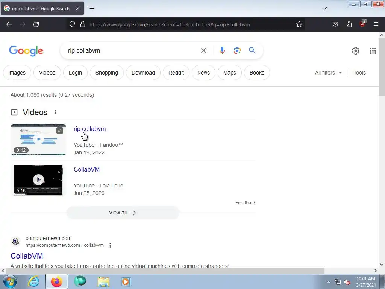Click the Feedback link
This screenshot has height=289, width=385.
coord(245,203)
